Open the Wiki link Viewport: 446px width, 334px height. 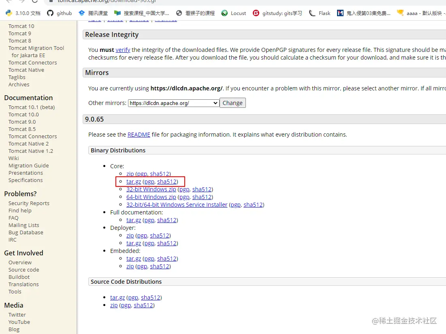[14, 158]
